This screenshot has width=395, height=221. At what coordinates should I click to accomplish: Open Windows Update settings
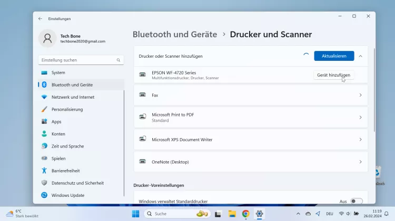coord(81,195)
